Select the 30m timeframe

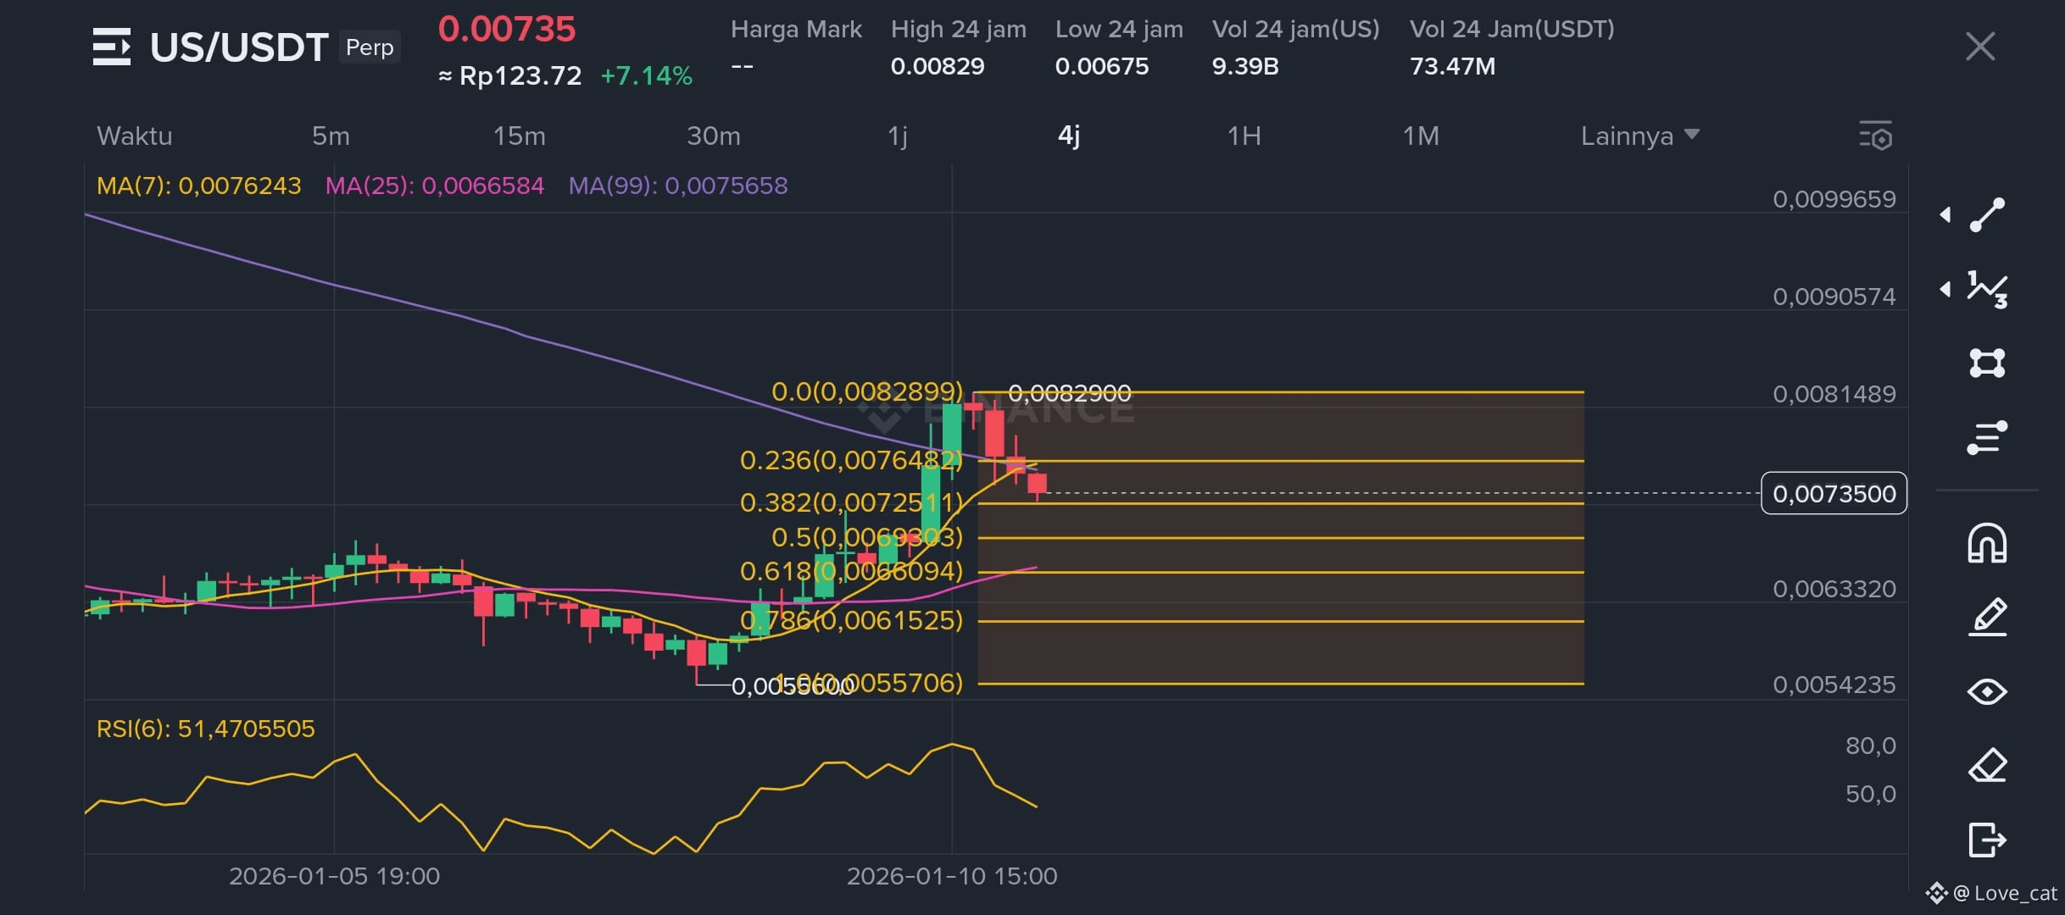(713, 136)
